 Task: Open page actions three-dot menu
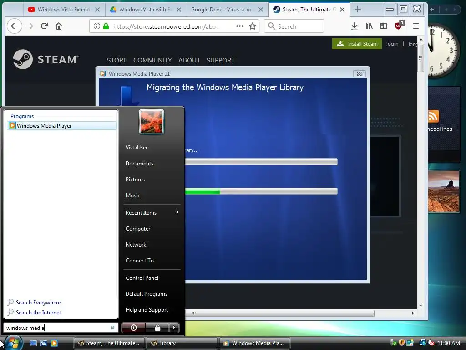(x=240, y=26)
